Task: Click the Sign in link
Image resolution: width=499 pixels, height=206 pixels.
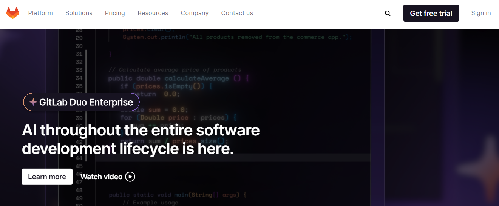Action: click(481, 13)
